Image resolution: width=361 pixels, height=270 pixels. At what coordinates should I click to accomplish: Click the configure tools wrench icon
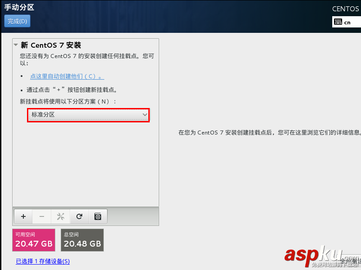point(61,216)
